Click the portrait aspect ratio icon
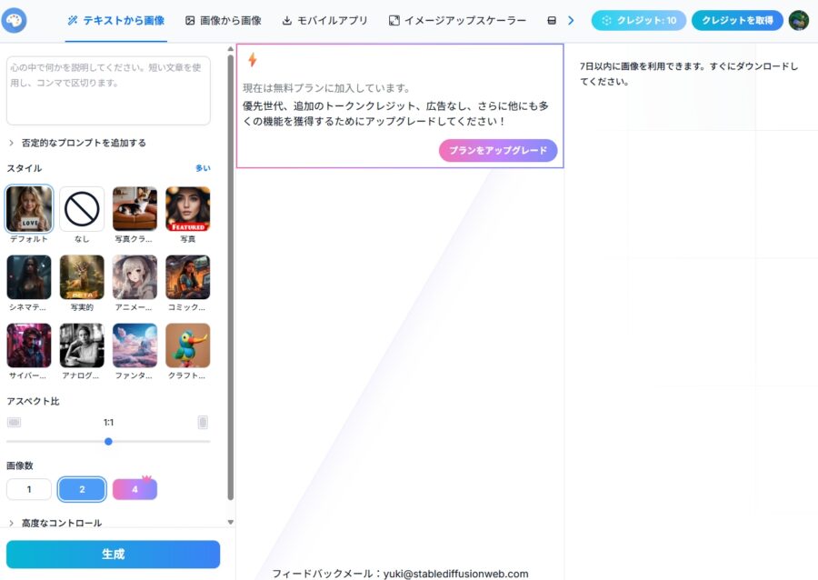This screenshot has width=818, height=580. pos(203,422)
